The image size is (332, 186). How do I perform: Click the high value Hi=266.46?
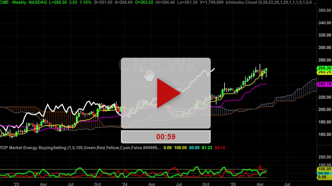pyautogui.click(x=166, y=2)
